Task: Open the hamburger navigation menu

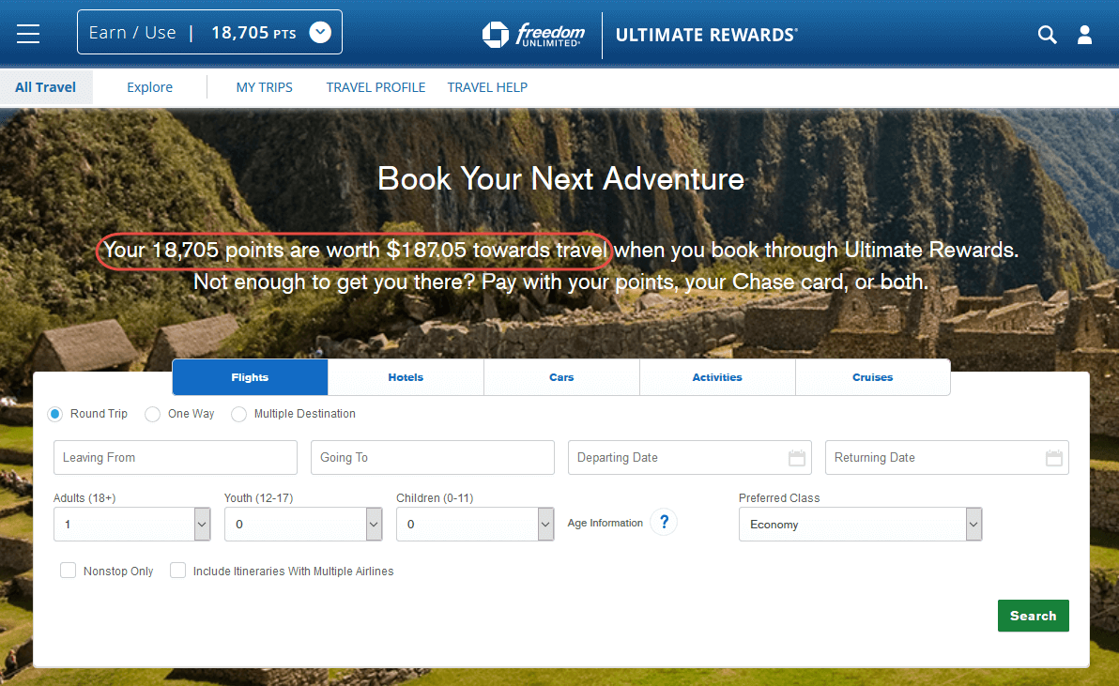Action: (x=28, y=34)
